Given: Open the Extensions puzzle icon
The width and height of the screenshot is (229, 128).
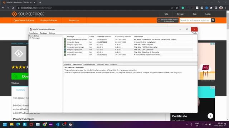Looking at the screenshot, I should coord(211,8).
